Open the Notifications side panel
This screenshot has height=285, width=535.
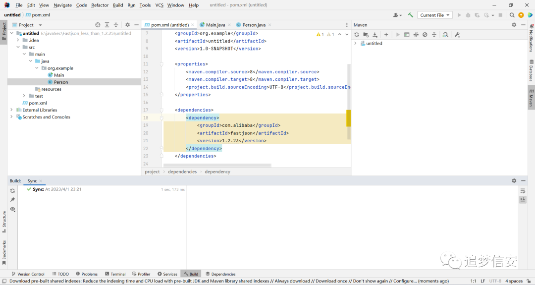pos(531,38)
